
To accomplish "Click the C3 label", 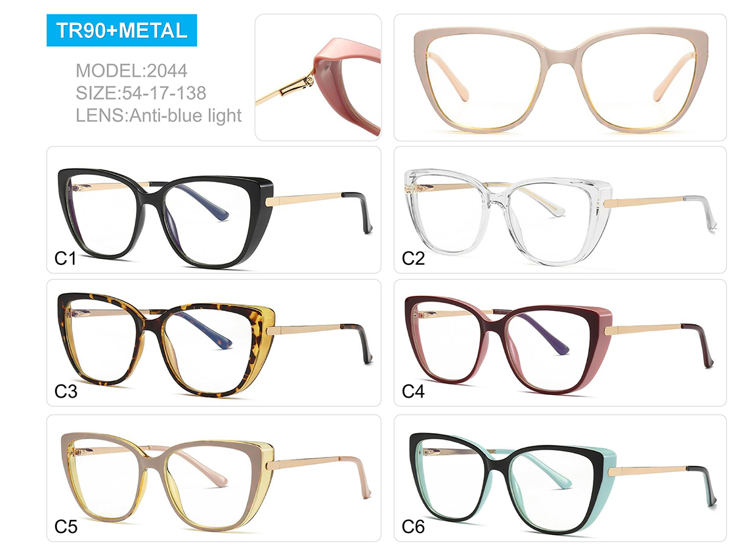I will 66,392.
